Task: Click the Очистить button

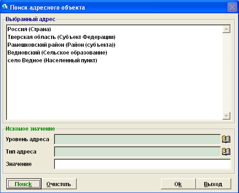Action: pyautogui.click(x=59, y=184)
